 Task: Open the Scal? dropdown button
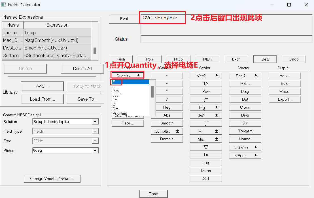tap(245, 76)
